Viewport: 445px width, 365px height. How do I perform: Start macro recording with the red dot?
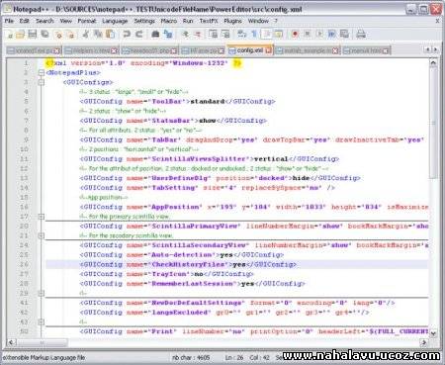pos(295,34)
